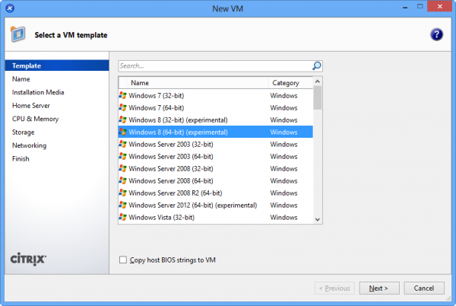456x306 pixels.
Task: Click the template list scrollbar thumb
Action: pyautogui.click(x=317, y=98)
